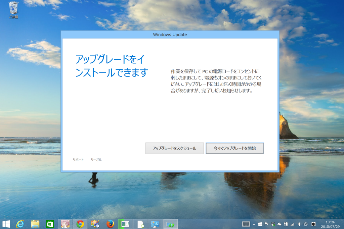Click the Windows Update title bar

[x=170, y=35]
